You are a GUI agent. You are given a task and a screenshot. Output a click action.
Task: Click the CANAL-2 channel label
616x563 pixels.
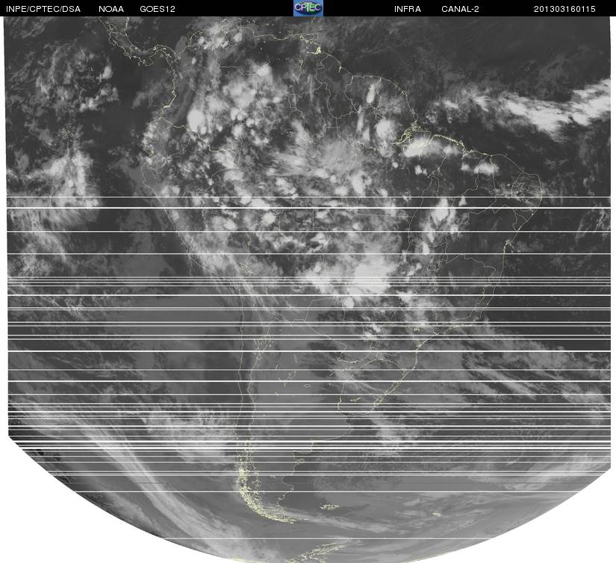click(460, 9)
